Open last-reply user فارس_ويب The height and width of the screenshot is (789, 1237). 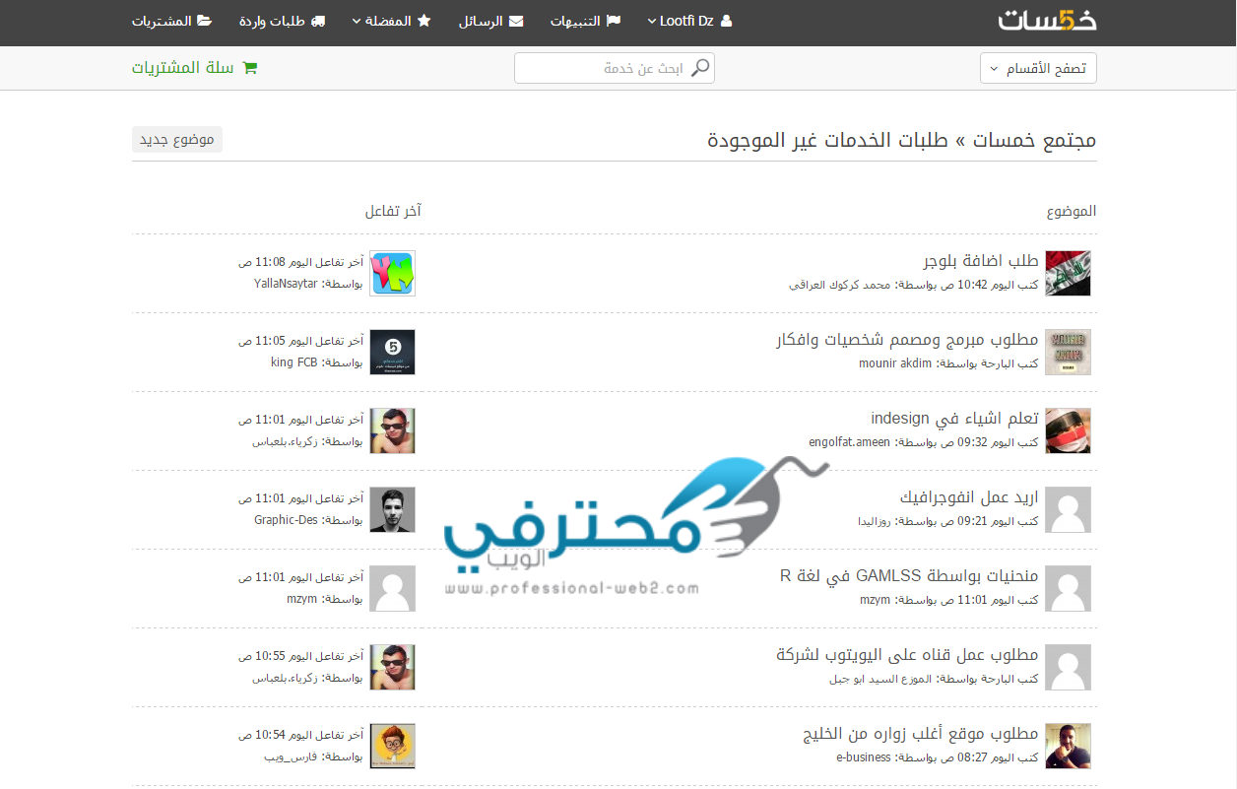(291, 756)
